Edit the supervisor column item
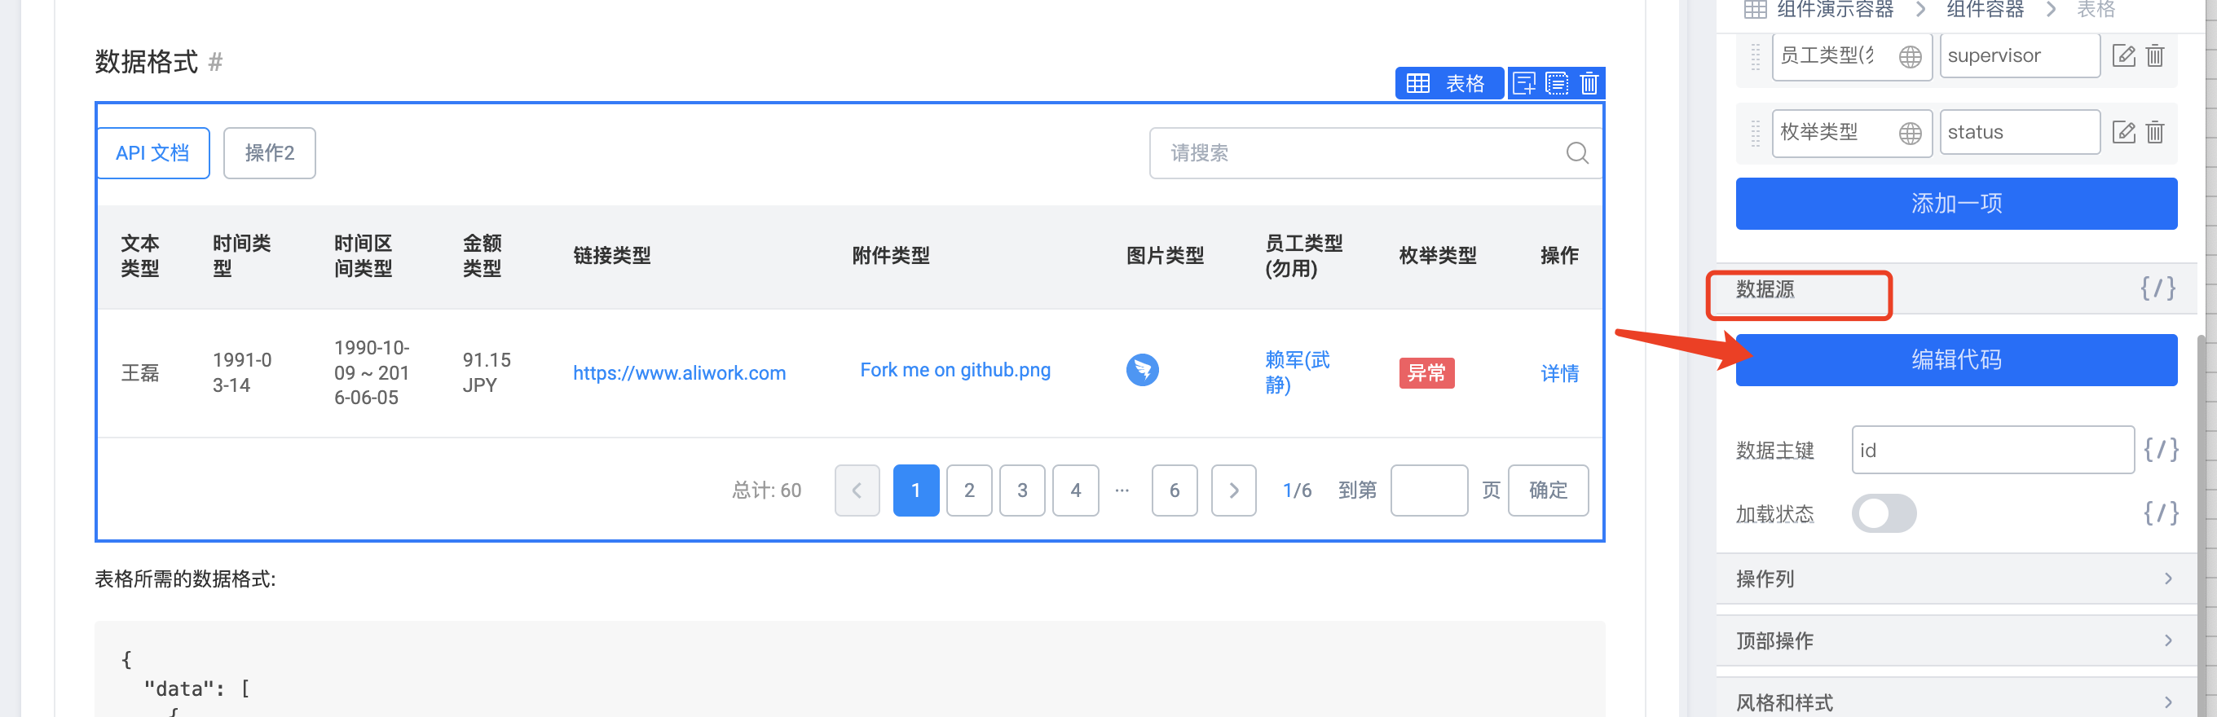Viewport: 2217px width, 717px height. click(x=2123, y=56)
